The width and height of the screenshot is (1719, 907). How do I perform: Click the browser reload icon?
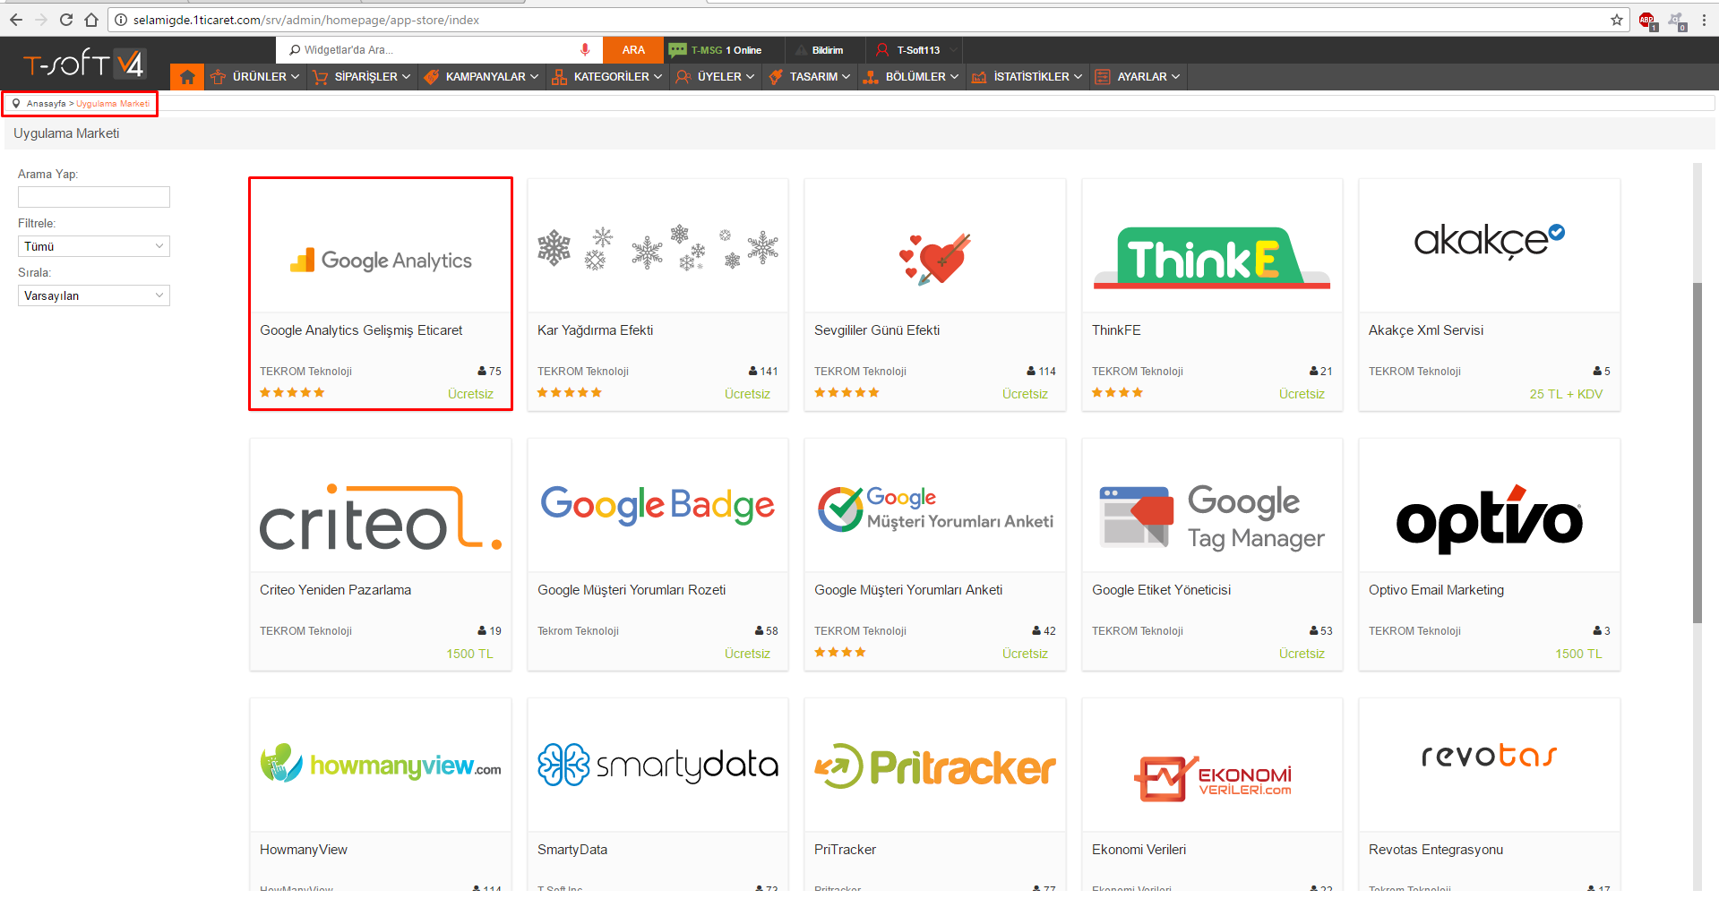coord(66,20)
